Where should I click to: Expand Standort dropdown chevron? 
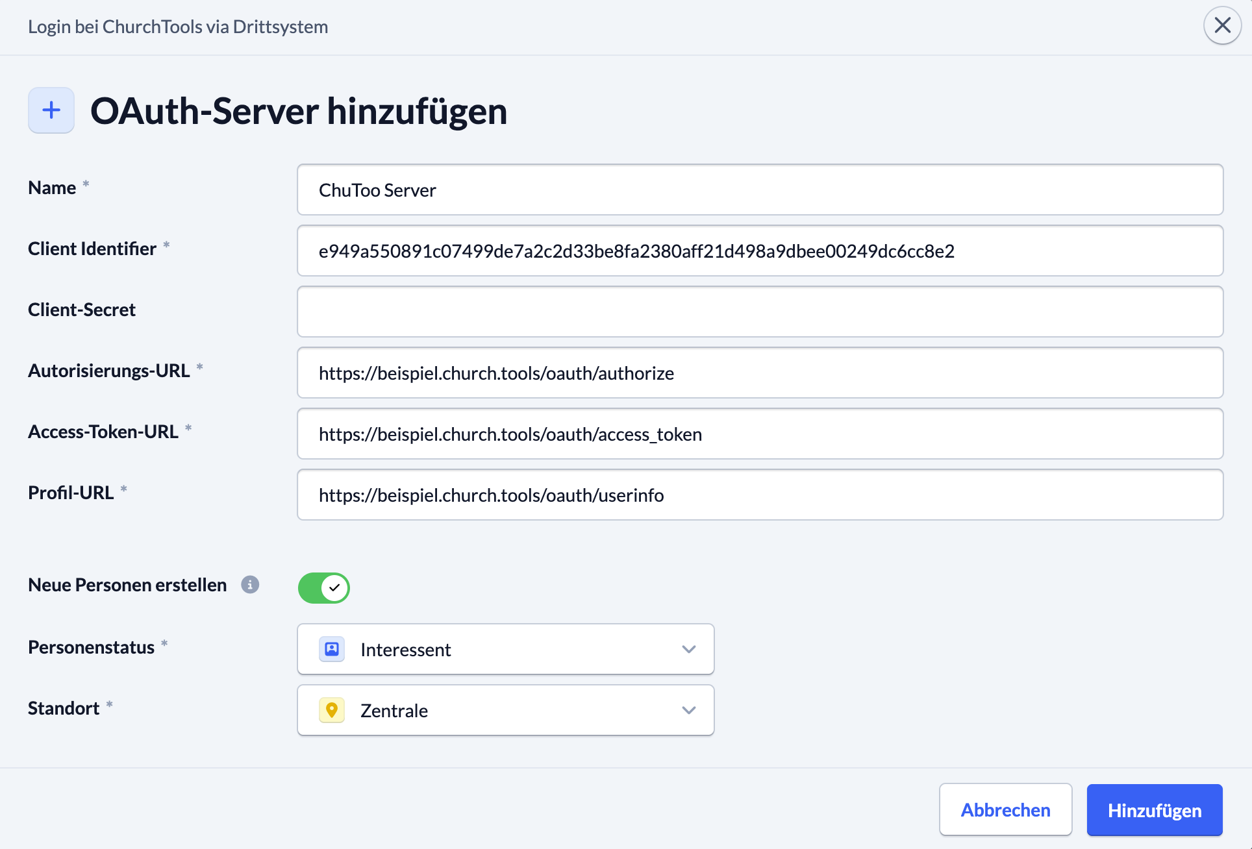click(689, 710)
